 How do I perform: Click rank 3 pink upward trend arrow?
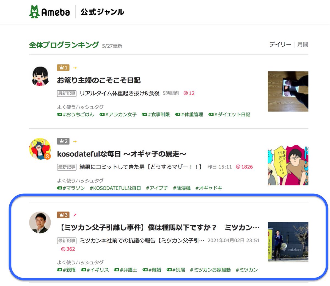point(75,215)
